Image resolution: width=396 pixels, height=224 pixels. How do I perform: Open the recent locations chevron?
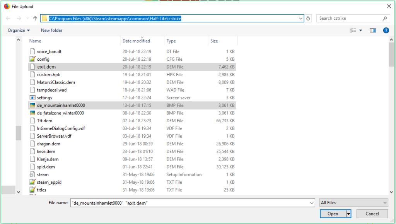coord(27,18)
